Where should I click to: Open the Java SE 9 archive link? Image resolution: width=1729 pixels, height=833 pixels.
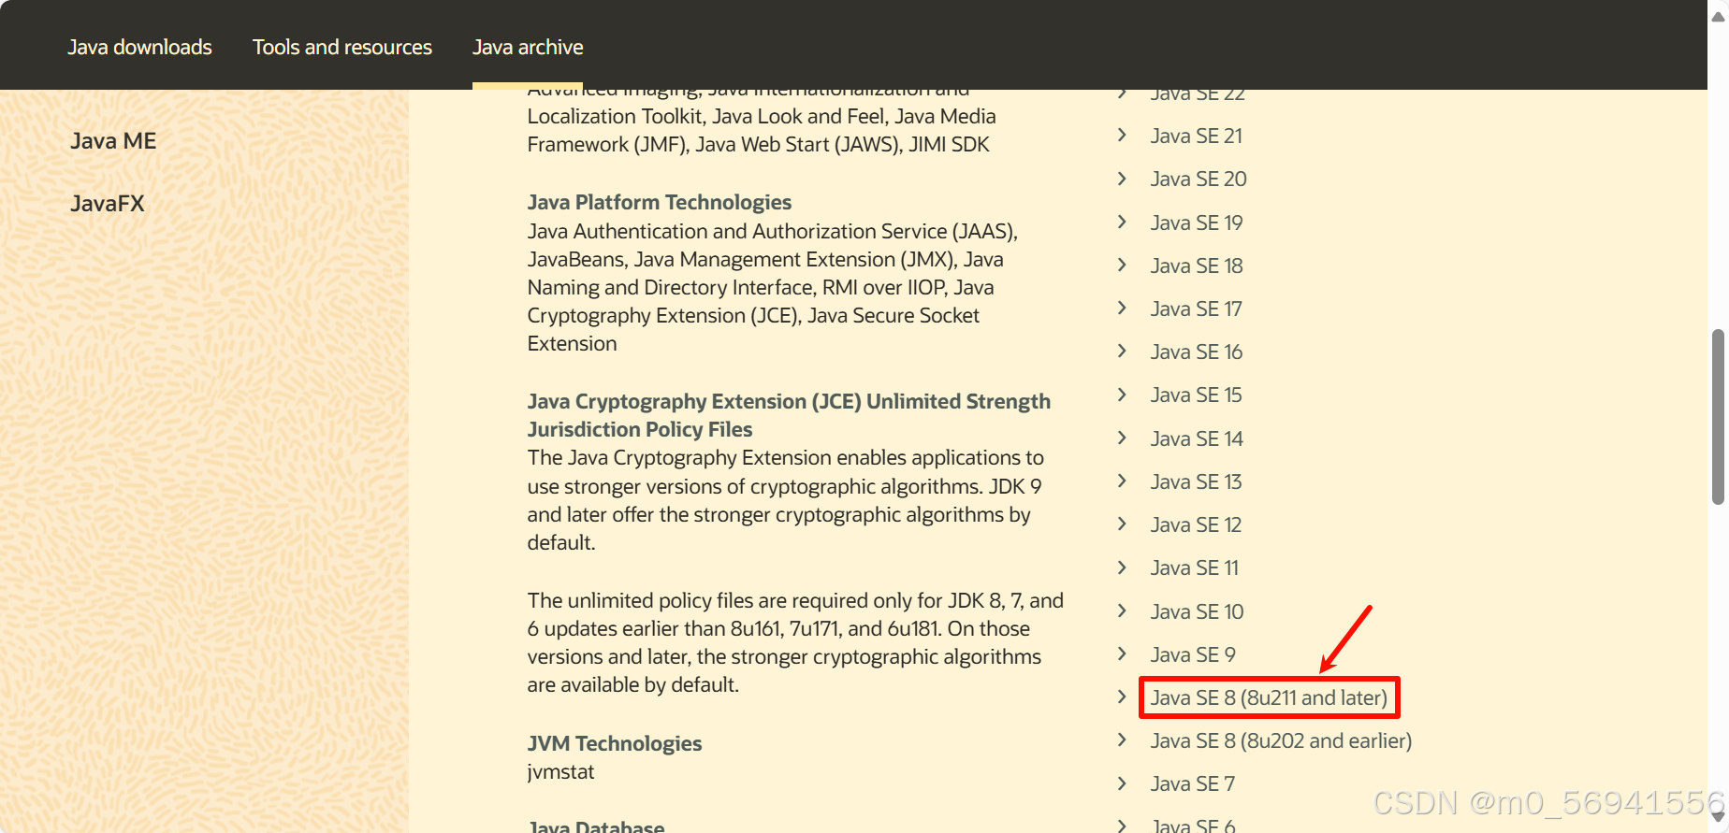click(x=1193, y=655)
